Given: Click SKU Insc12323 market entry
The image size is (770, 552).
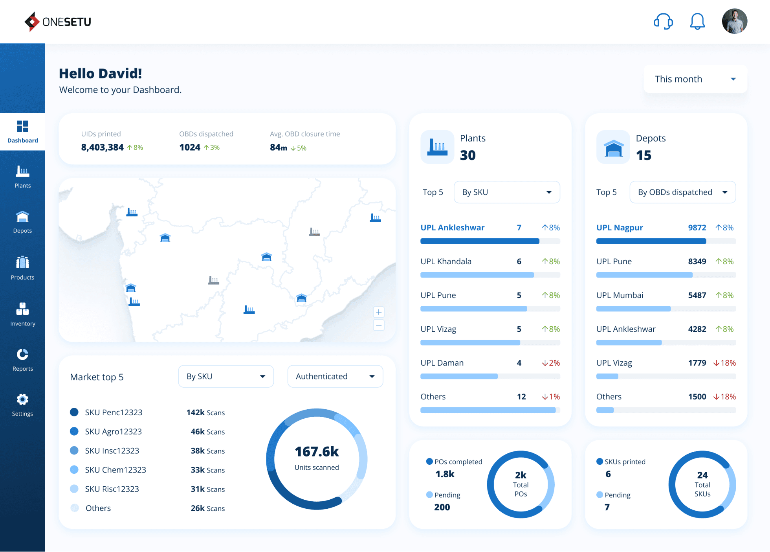Looking at the screenshot, I should click(147, 451).
